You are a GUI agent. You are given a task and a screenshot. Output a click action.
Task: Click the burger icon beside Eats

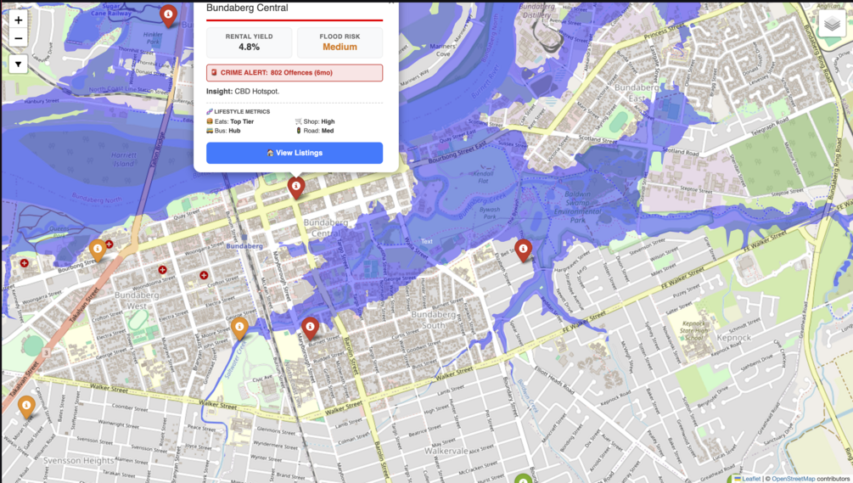210,122
